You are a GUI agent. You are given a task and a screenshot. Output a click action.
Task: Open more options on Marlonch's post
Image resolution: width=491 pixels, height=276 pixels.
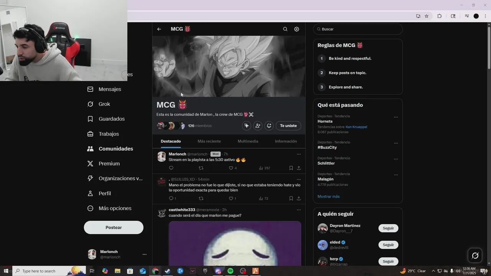click(299, 154)
